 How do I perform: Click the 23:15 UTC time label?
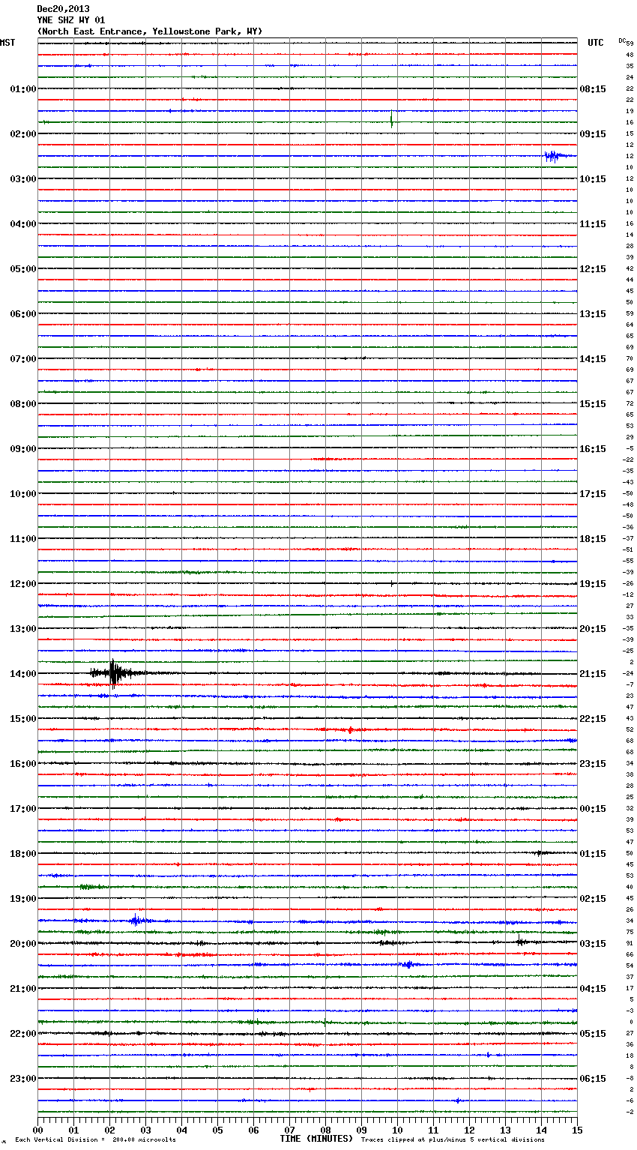[593, 764]
